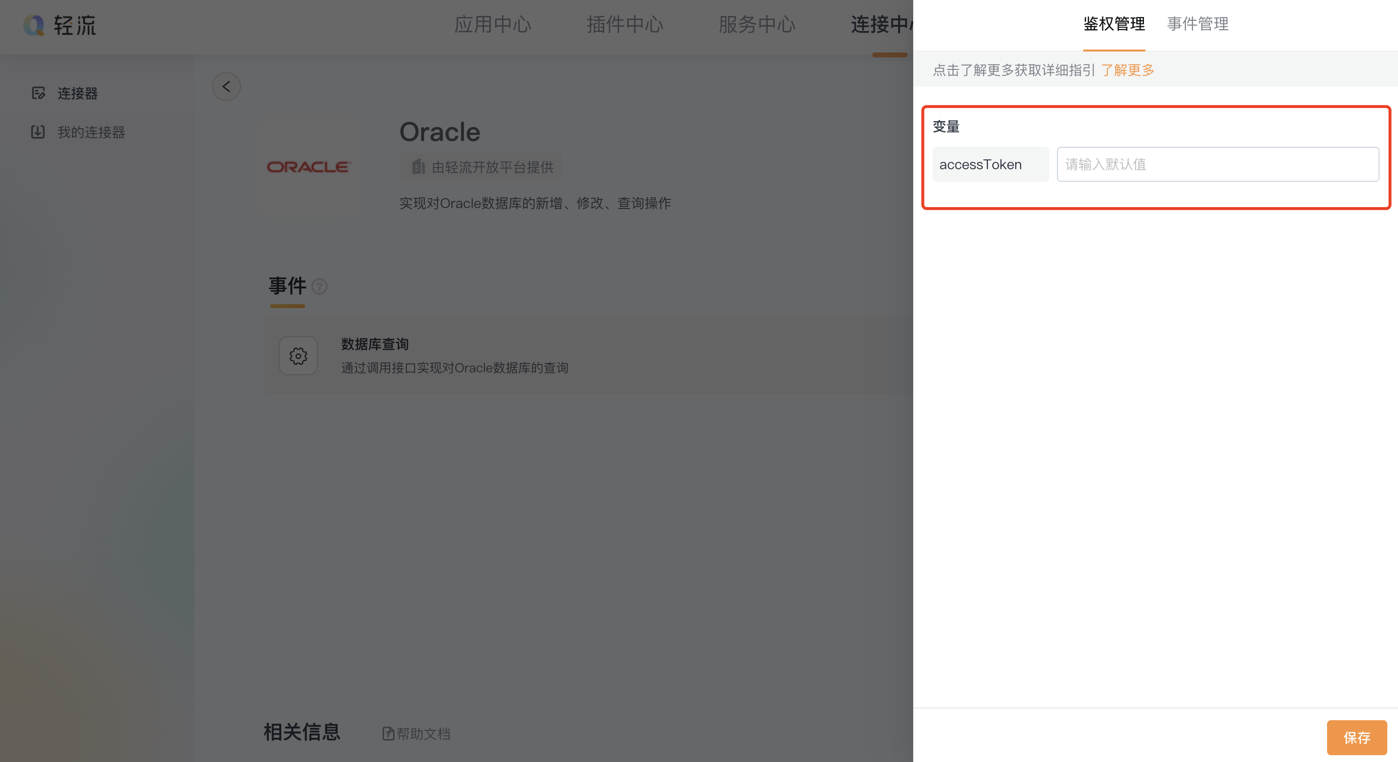
Task: Click the accessToken default value input
Action: 1218,164
